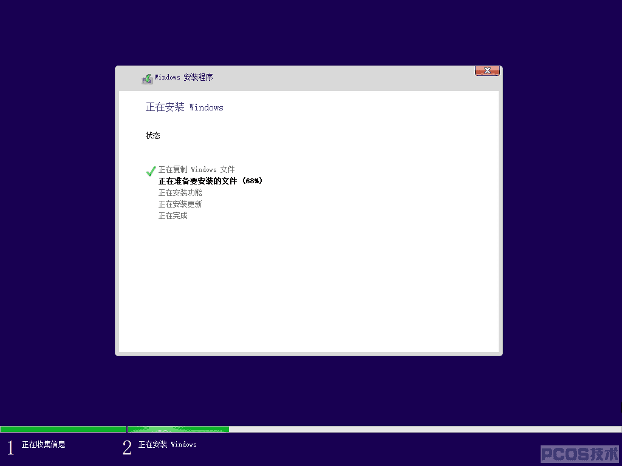Click the 正在安装 Windows label at the bottom
Viewport: 622px width, 466px height.
(x=168, y=445)
